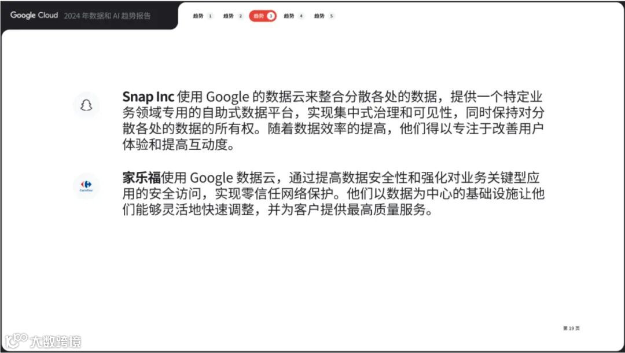This screenshot has height=353, width=625.
Task: Click the line starting 务领域专用的自助式数据平台
Action: [x=333, y=113]
